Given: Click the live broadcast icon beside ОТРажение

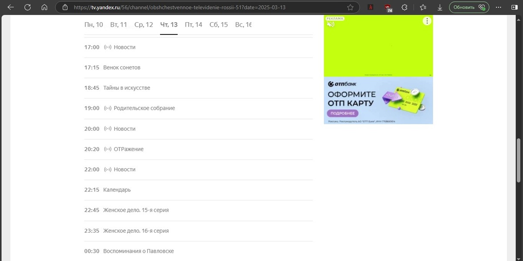Looking at the screenshot, I should click(108, 149).
